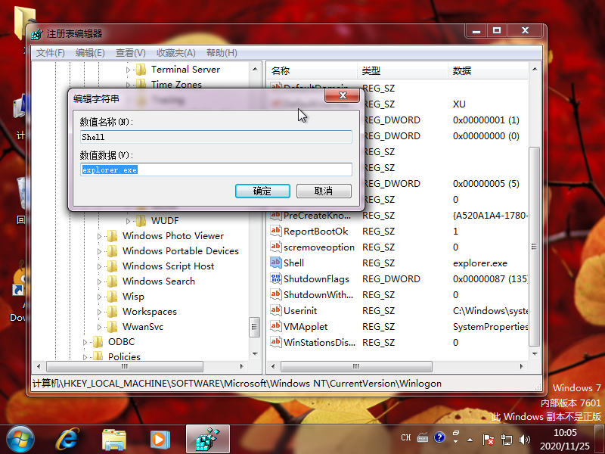
Task: Open the 编辑 menu
Action: 90,53
